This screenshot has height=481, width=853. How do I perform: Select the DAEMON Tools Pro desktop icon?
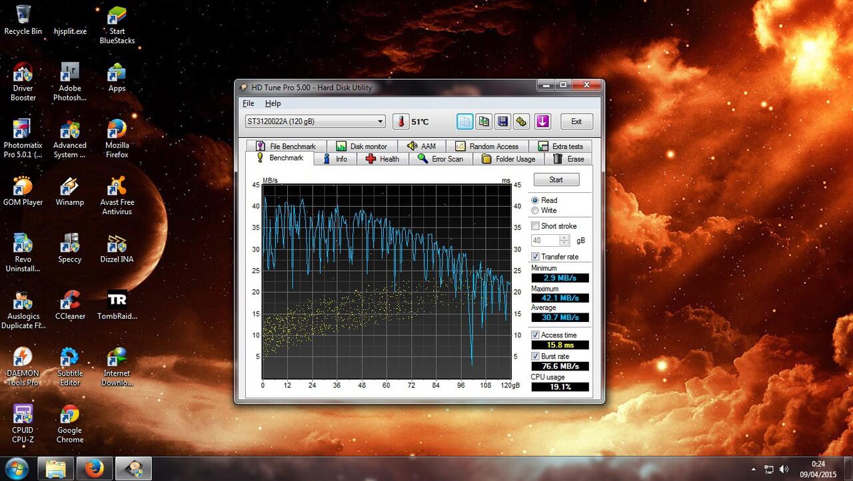pos(23,367)
